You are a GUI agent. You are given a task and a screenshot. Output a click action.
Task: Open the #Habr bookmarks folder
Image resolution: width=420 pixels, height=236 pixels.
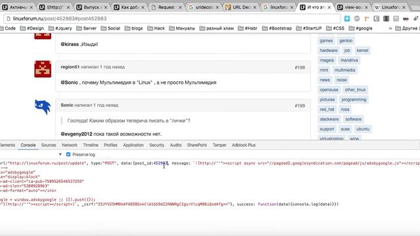tap(248, 28)
